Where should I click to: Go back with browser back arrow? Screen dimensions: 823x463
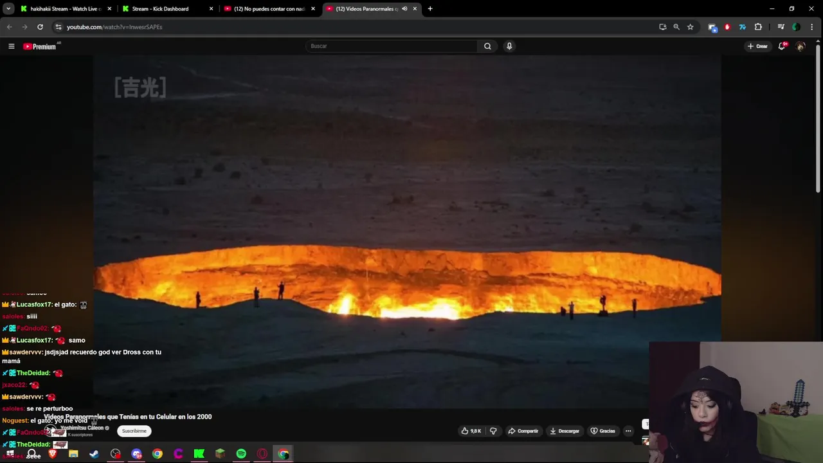pyautogui.click(x=9, y=27)
